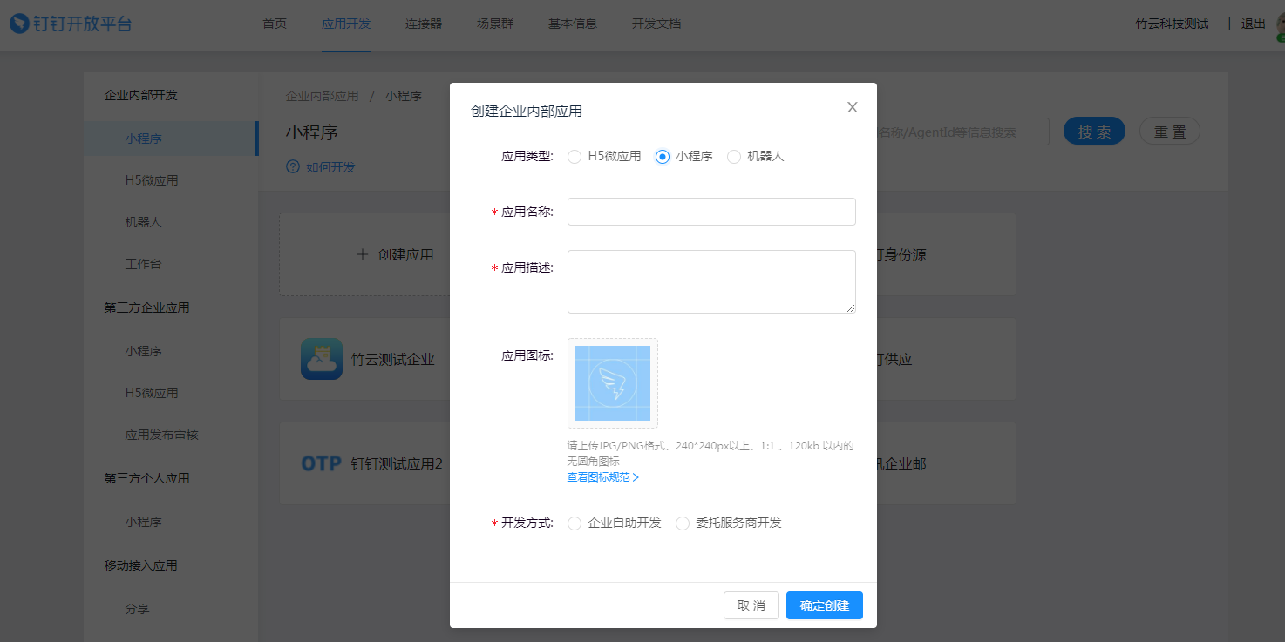Upload image via the app icon placeholder
The height and width of the screenshot is (642, 1285).
613,383
